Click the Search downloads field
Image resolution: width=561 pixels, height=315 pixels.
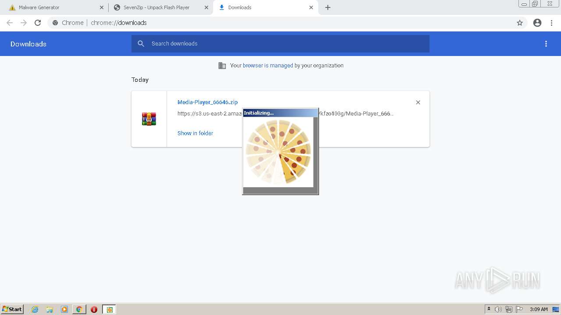click(280, 44)
